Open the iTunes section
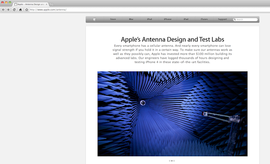Viewport: 270px width, 164px height. pyautogui.click(x=204, y=19)
